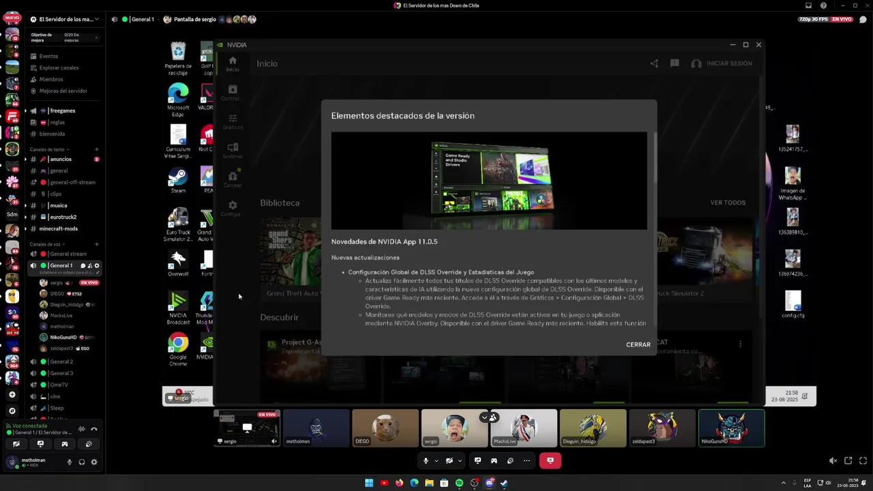Open config.cfg file on shared desktop

coord(793,304)
